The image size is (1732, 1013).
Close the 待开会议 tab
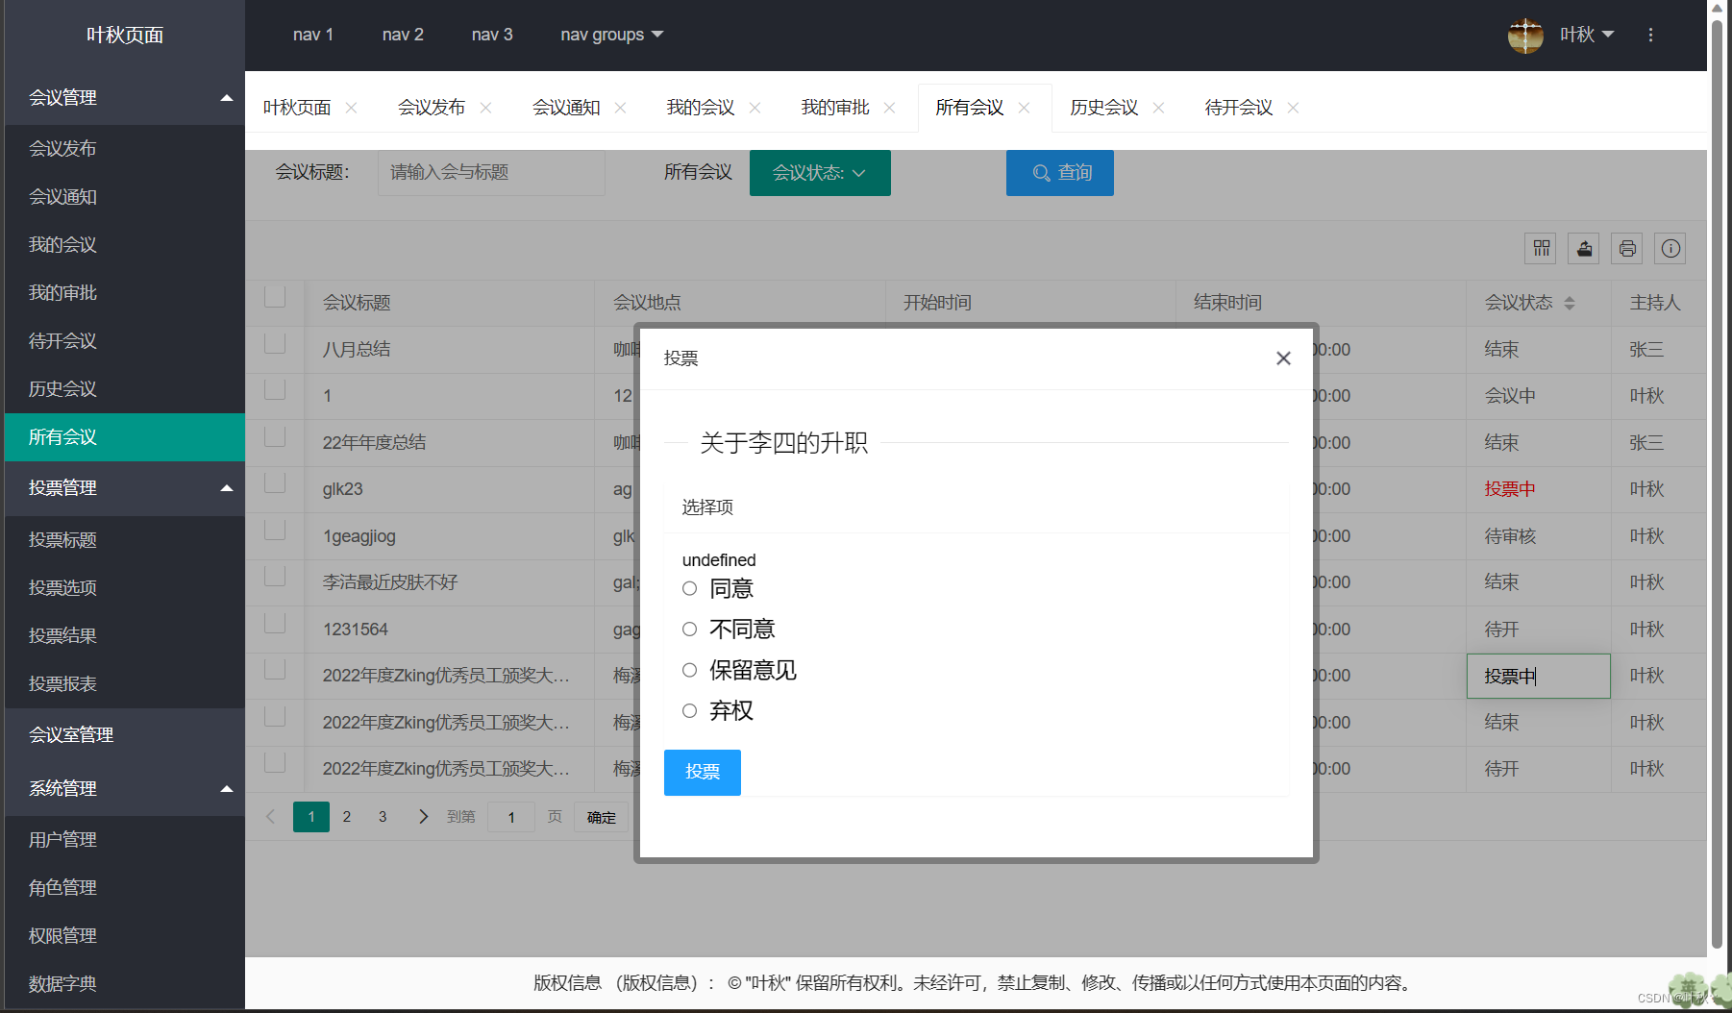tap(1294, 108)
